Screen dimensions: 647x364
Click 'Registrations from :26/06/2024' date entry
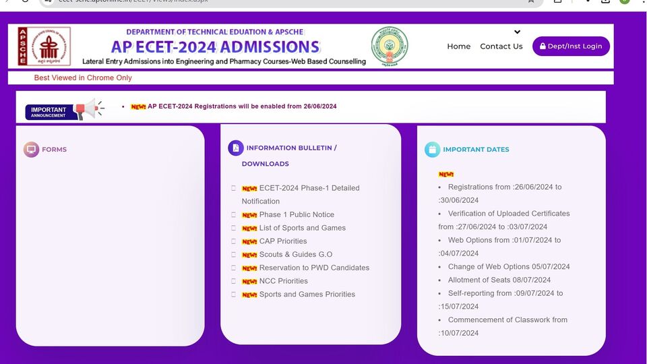click(x=500, y=193)
